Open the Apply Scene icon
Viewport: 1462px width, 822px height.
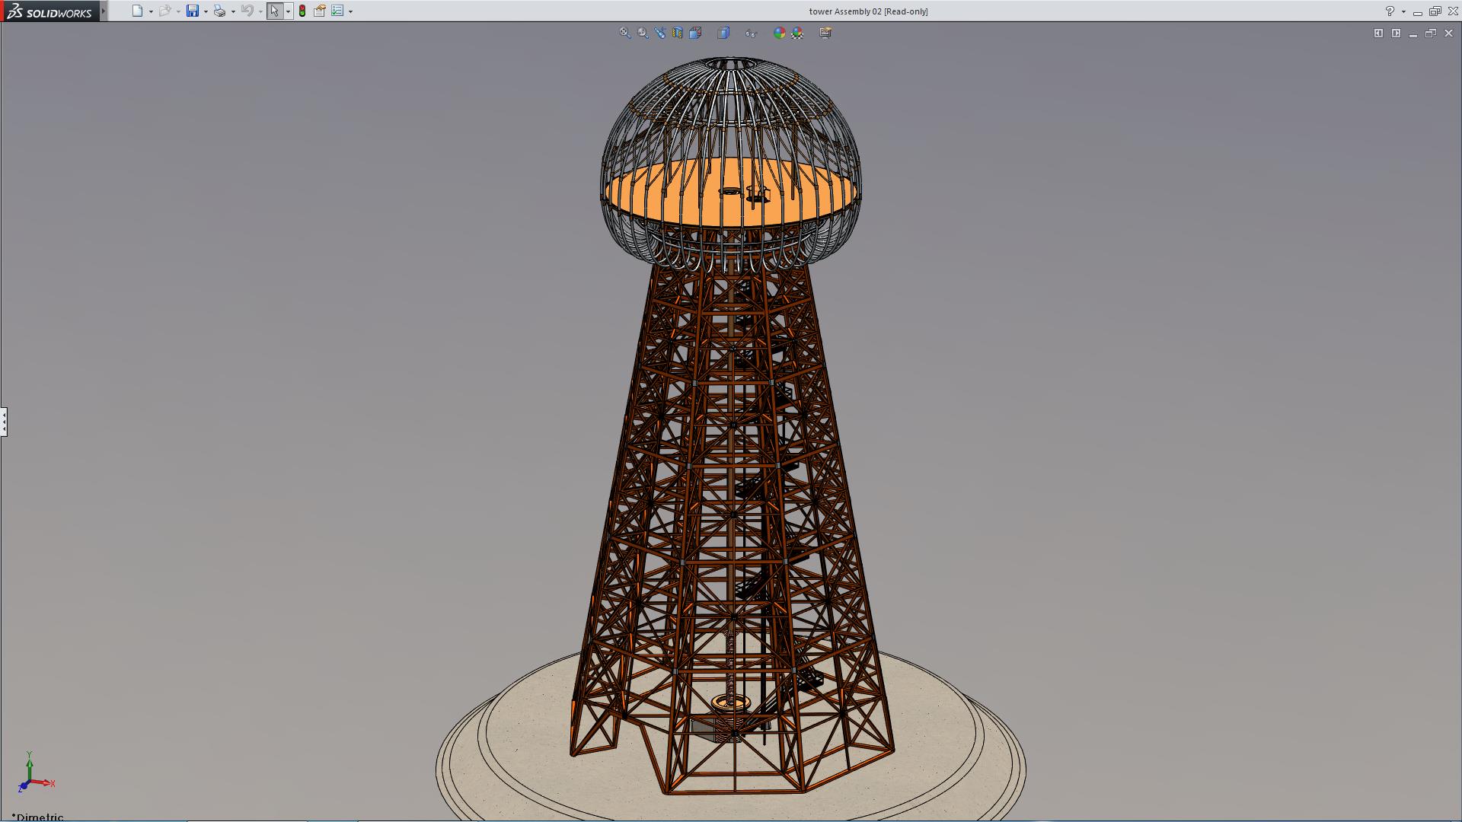click(797, 33)
